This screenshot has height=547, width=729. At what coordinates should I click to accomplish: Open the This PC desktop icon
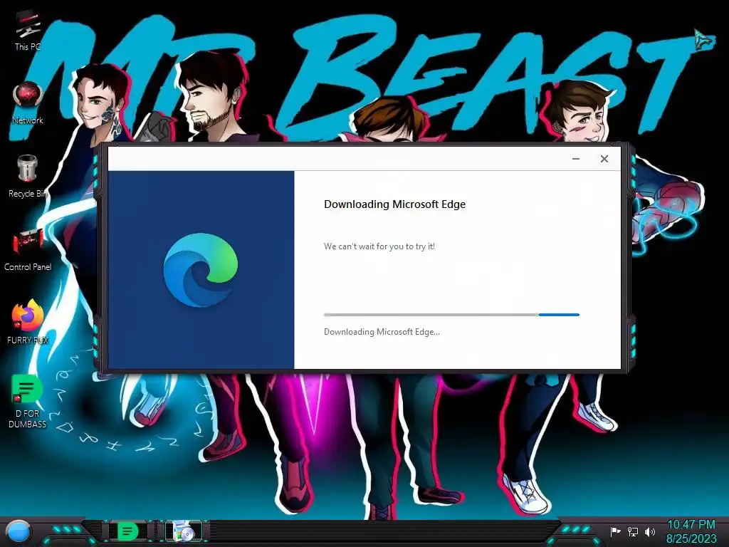(x=28, y=31)
